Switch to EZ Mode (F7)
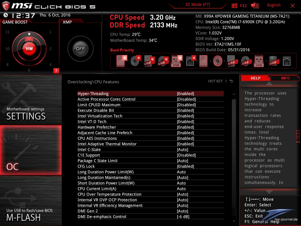 pyautogui.click(x=198, y=5)
